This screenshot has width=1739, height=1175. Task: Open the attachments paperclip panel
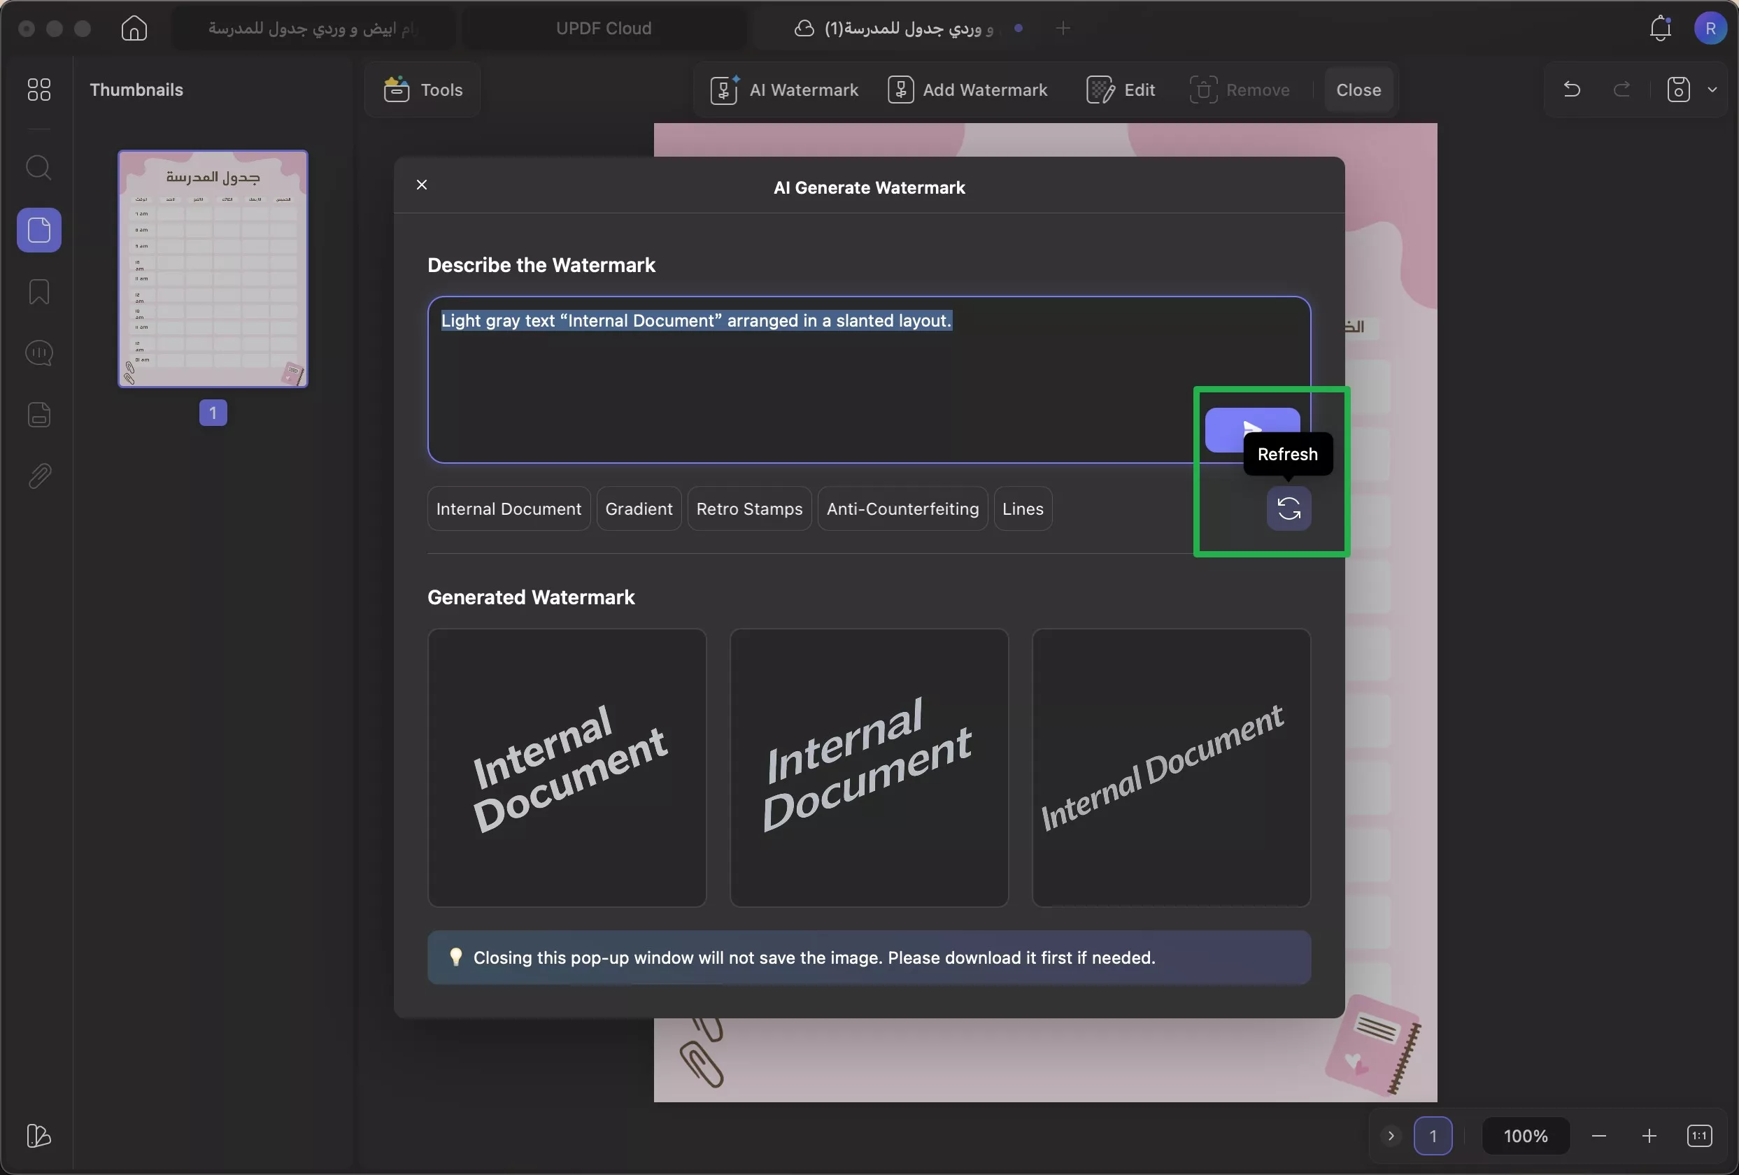pyautogui.click(x=38, y=476)
